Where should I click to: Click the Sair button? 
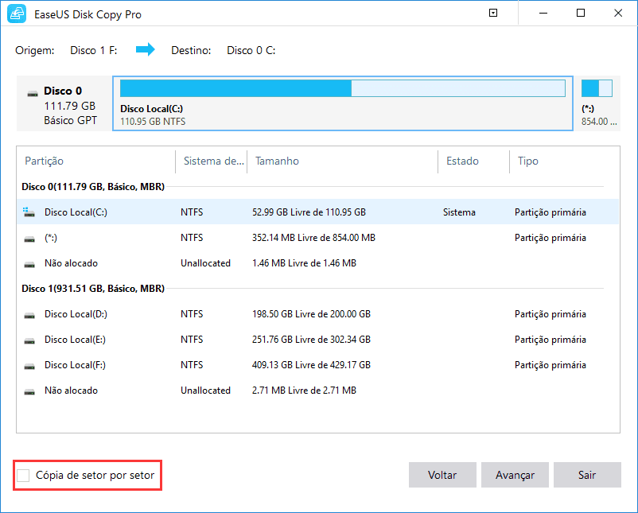587,475
